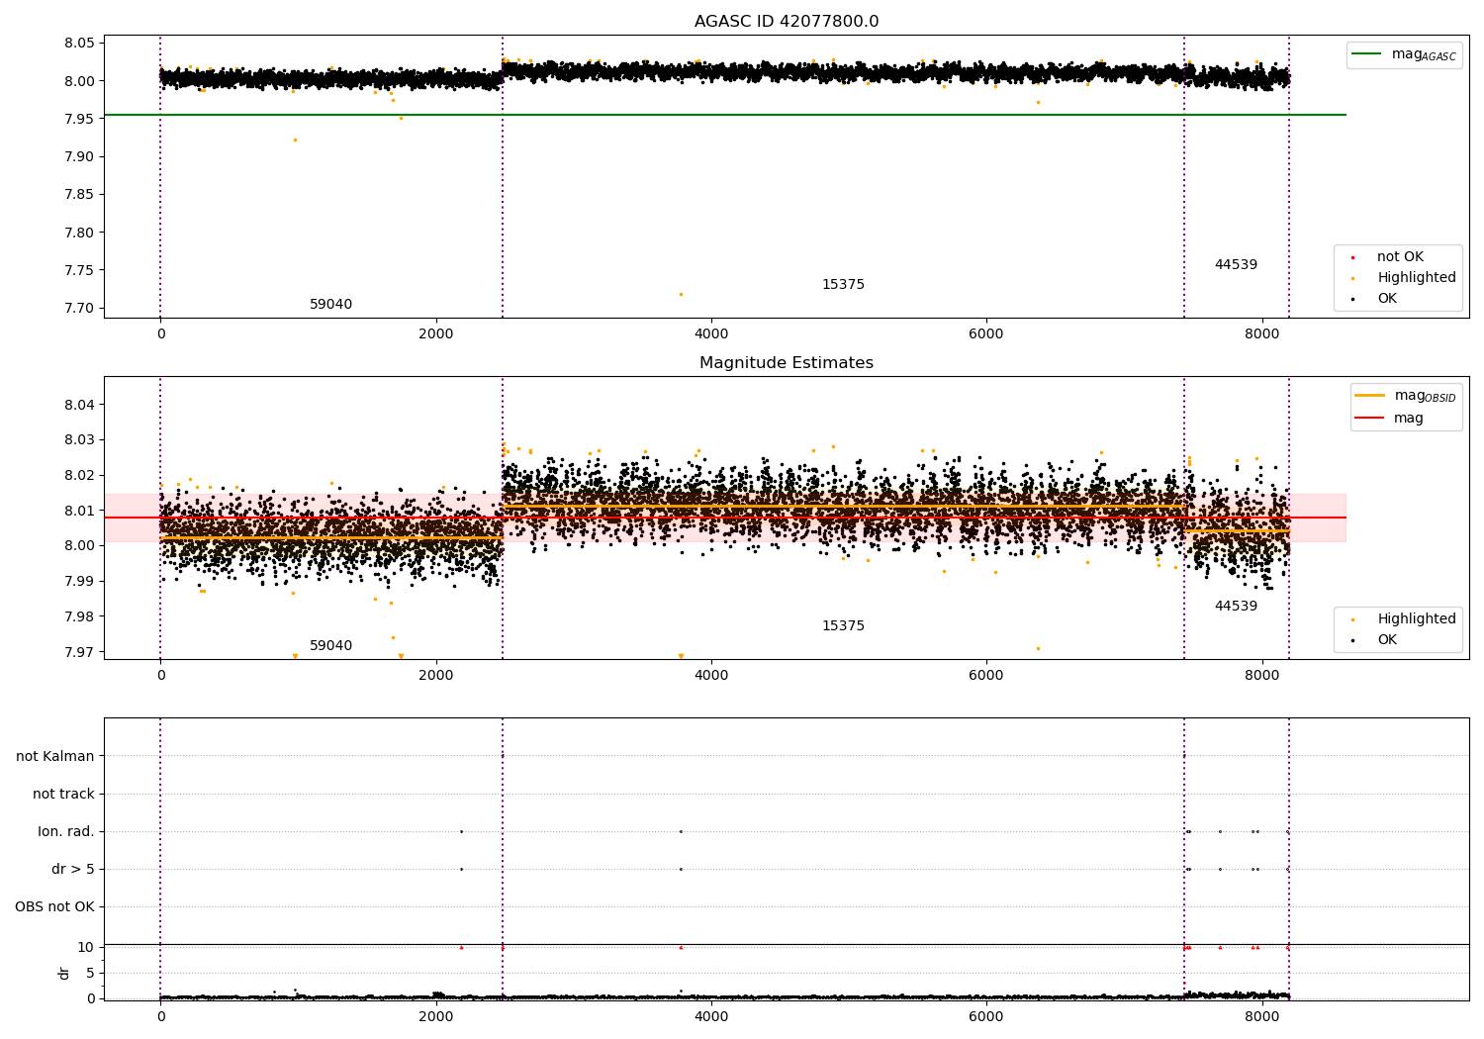Click the red line sample beside 'mag' legend entry
1484x1039 pixels.
click(1370, 419)
